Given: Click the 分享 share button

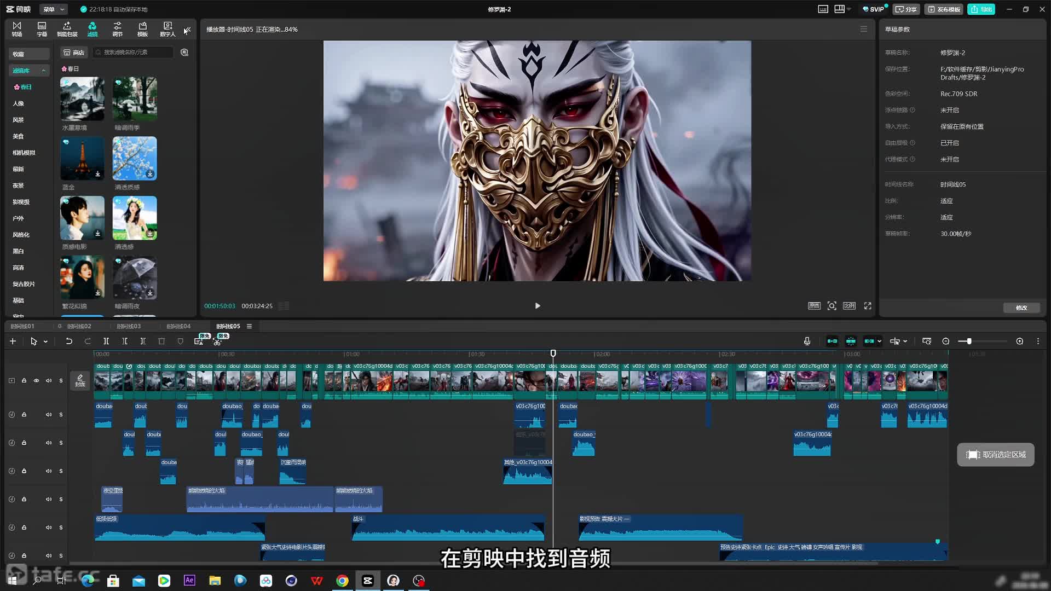Looking at the screenshot, I should click(906, 9).
